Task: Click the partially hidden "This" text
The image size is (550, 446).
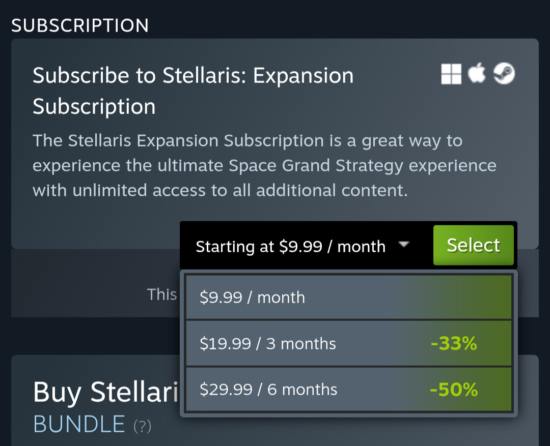Action: (161, 294)
